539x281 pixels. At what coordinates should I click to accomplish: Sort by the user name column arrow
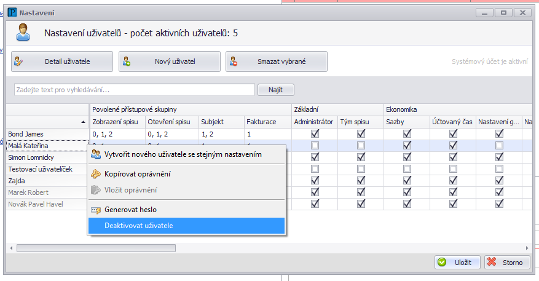click(83, 122)
